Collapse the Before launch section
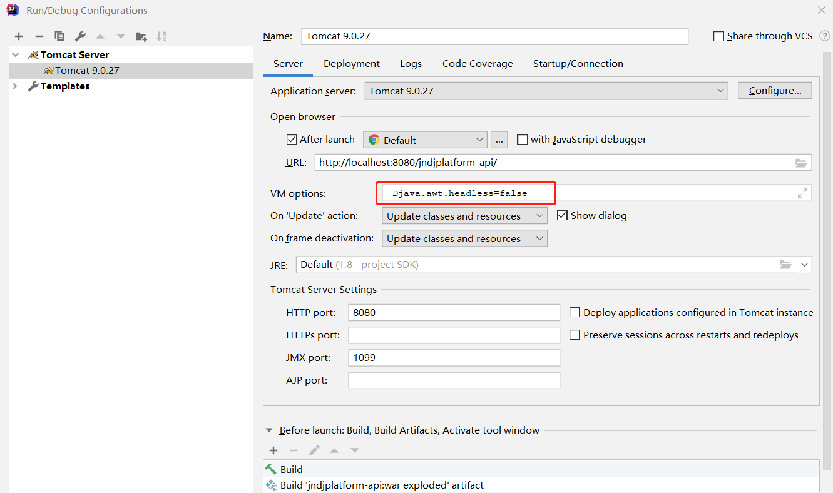 click(269, 430)
